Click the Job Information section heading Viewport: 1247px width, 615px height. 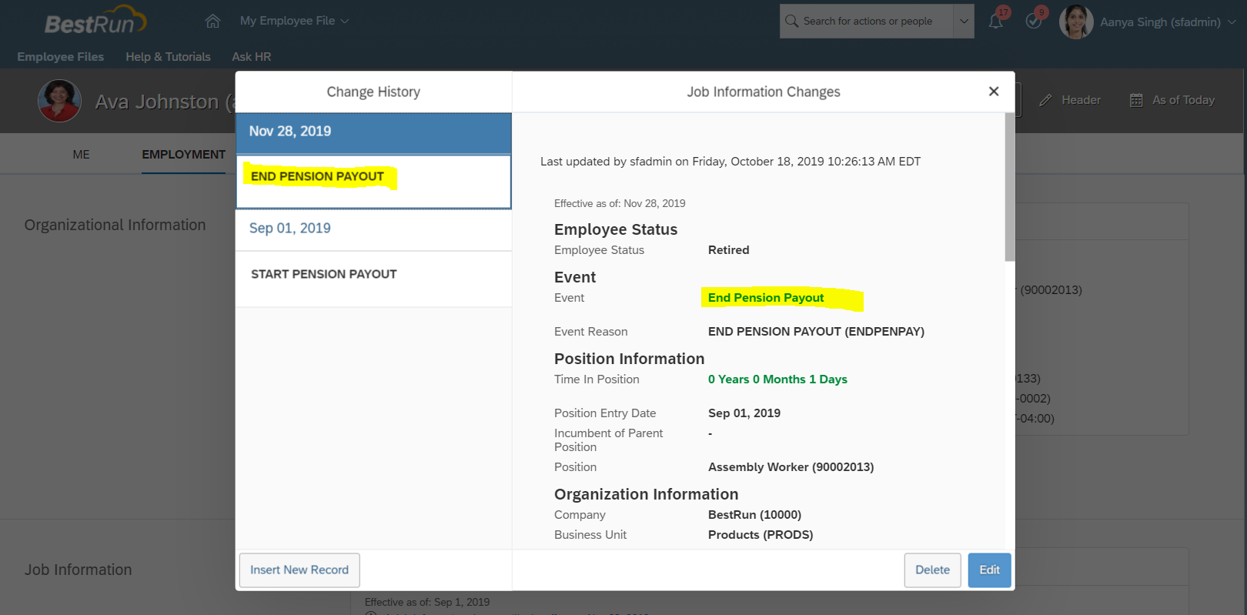(78, 570)
